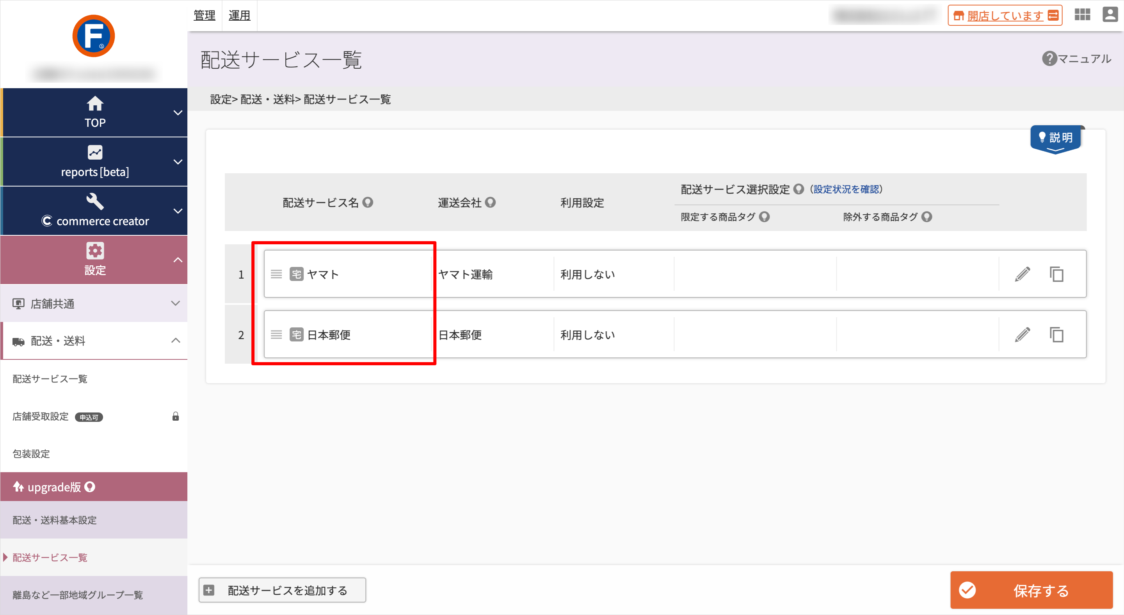Image resolution: width=1124 pixels, height=615 pixels.
Task: Collapse the 配送・送料 sidebar group
Action: pos(94,341)
